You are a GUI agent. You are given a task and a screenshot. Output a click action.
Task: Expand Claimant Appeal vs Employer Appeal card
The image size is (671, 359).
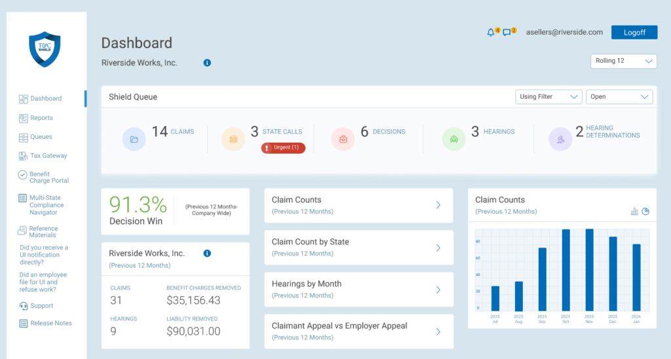tap(358, 331)
